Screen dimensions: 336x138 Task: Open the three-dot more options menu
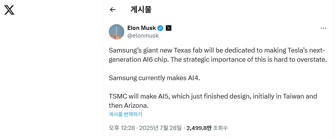pos(323,28)
